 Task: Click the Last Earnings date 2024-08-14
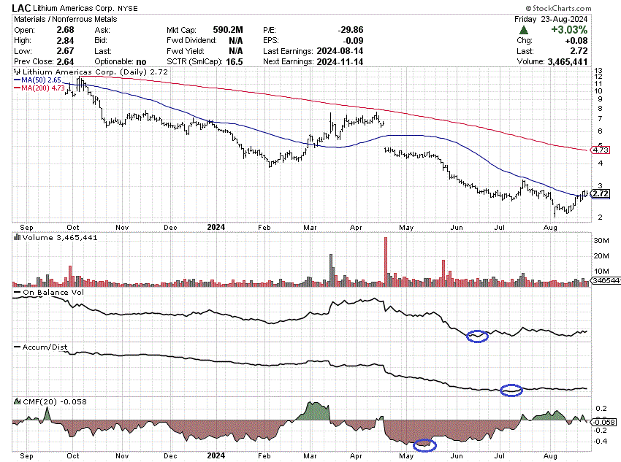click(340, 51)
